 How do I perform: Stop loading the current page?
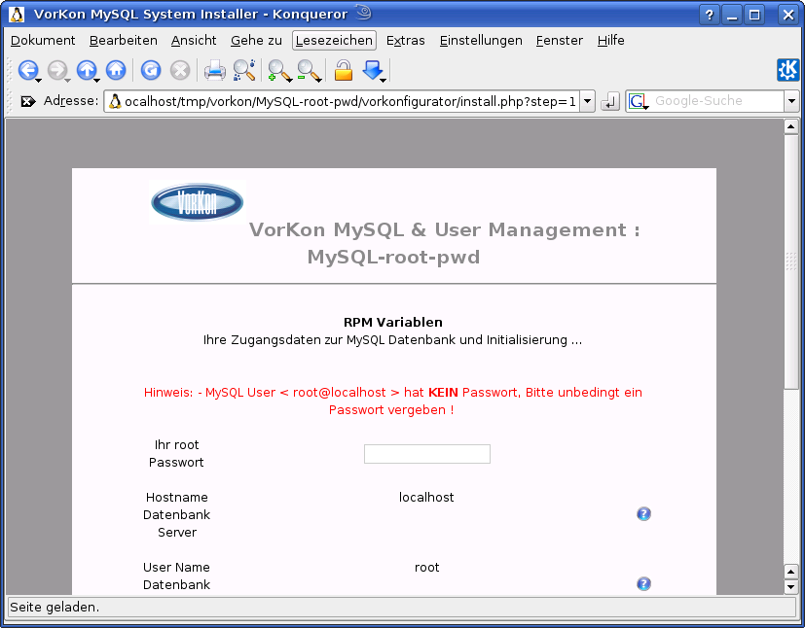pyautogui.click(x=180, y=70)
